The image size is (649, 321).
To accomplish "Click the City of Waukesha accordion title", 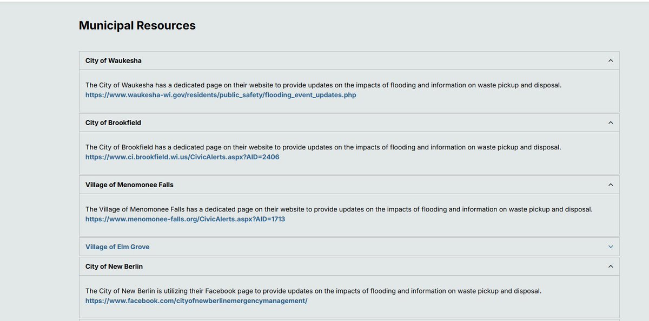I will [114, 60].
